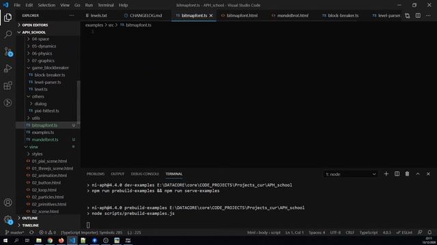The width and height of the screenshot is (437, 245).
Task: Click the feedback icon in status bar
Action: (420, 233)
